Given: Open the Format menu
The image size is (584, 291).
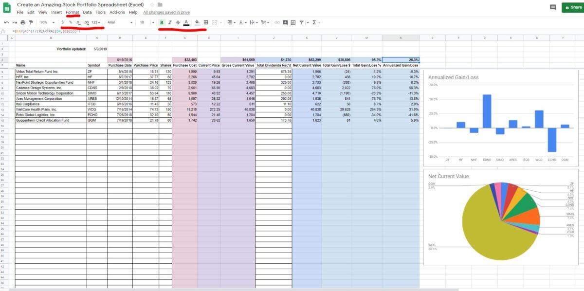Looking at the screenshot, I should pyautogui.click(x=72, y=12).
